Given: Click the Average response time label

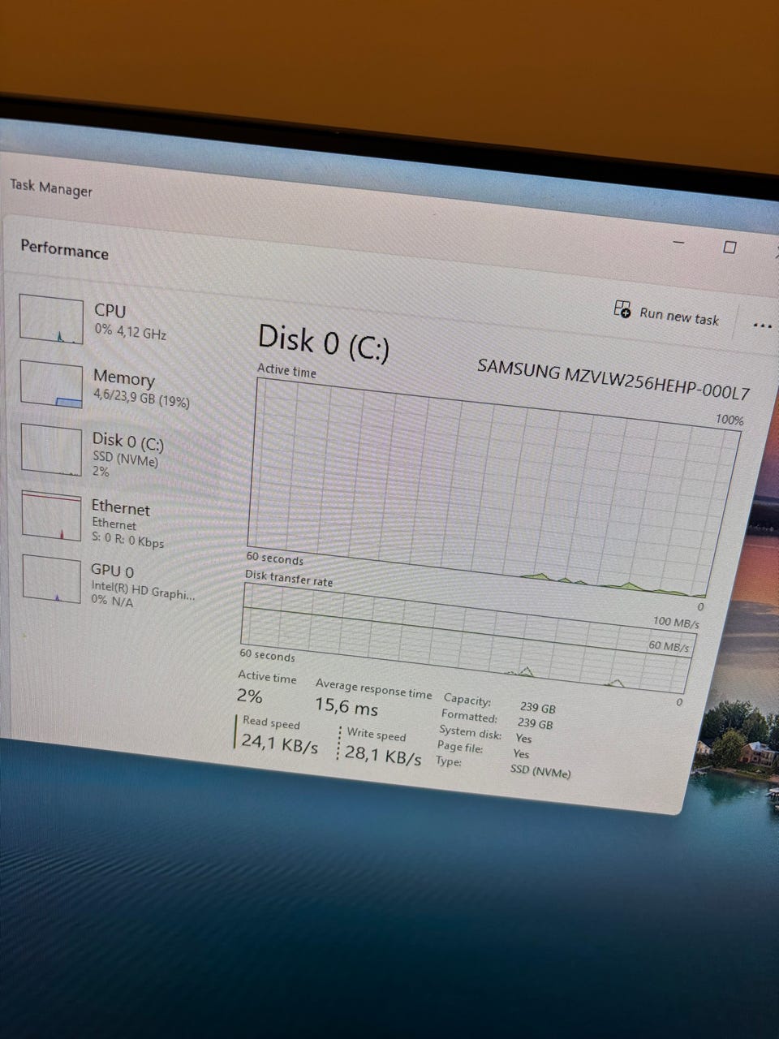Looking at the screenshot, I should click(373, 689).
